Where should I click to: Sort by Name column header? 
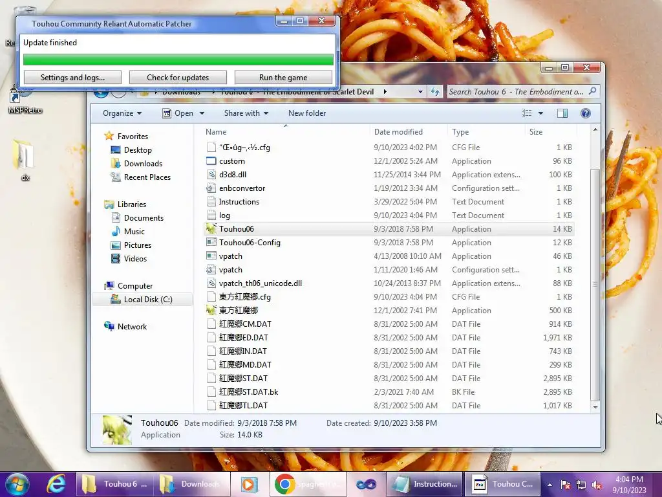click(216, 132)
